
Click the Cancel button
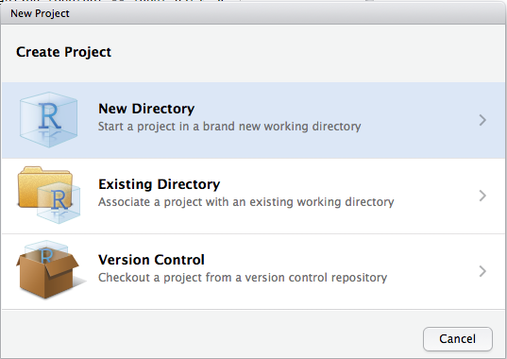coord(458,339)
